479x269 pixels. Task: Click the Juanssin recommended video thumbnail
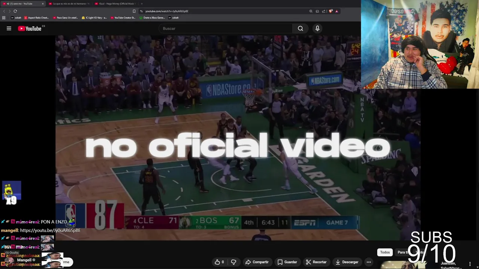403,265
